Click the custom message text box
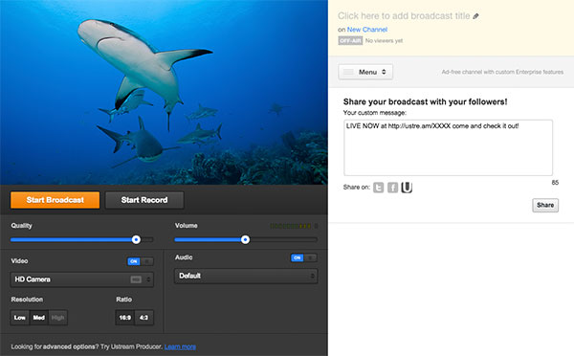574x356 pixels. (x=448, y=147)
